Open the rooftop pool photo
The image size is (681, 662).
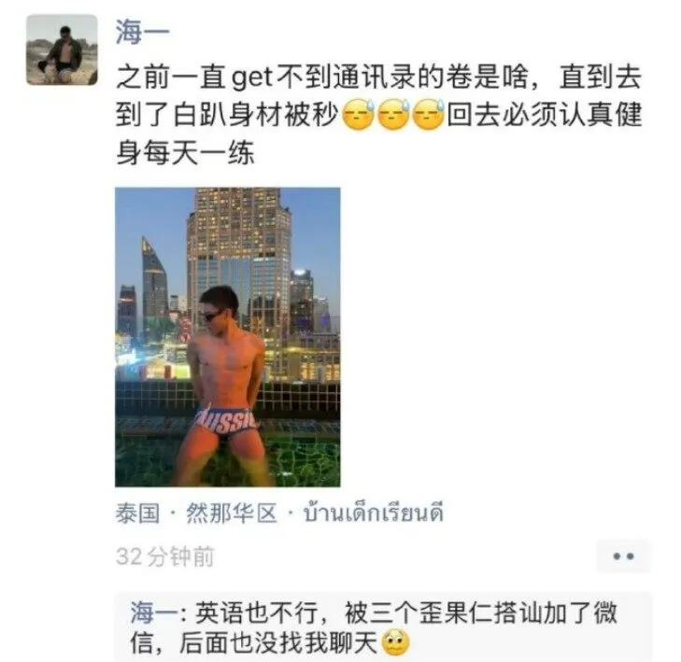coord(228,337)
